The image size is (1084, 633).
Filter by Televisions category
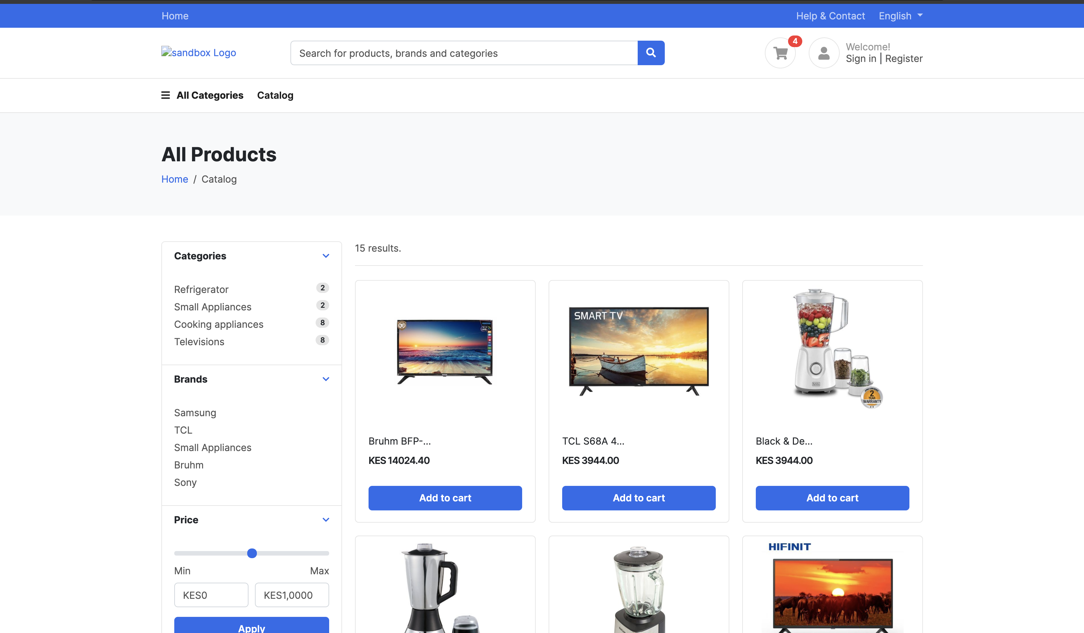[x=199, y=342]
